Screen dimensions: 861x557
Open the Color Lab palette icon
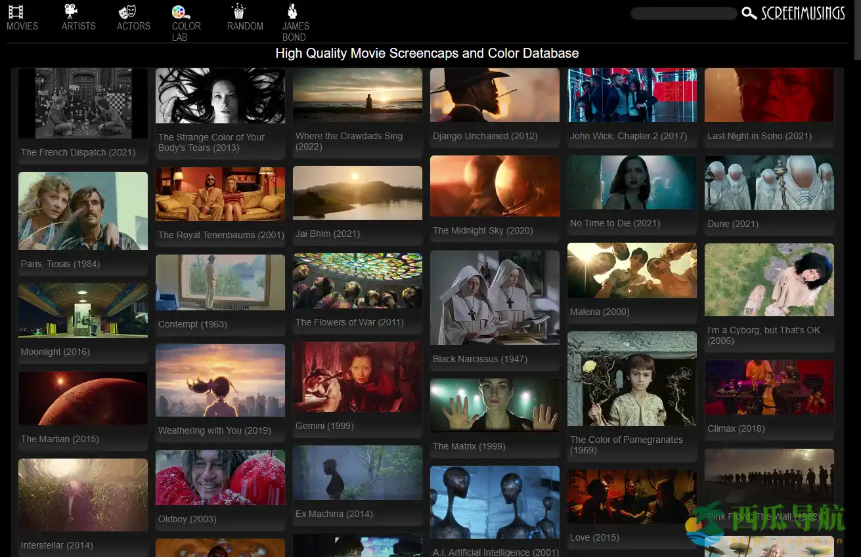(180, 11)
